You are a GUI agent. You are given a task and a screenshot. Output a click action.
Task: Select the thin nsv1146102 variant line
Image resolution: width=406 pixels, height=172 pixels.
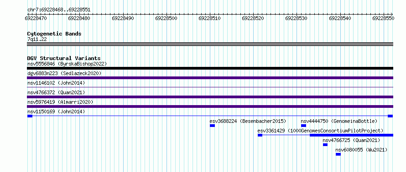(x=210, y=87)
